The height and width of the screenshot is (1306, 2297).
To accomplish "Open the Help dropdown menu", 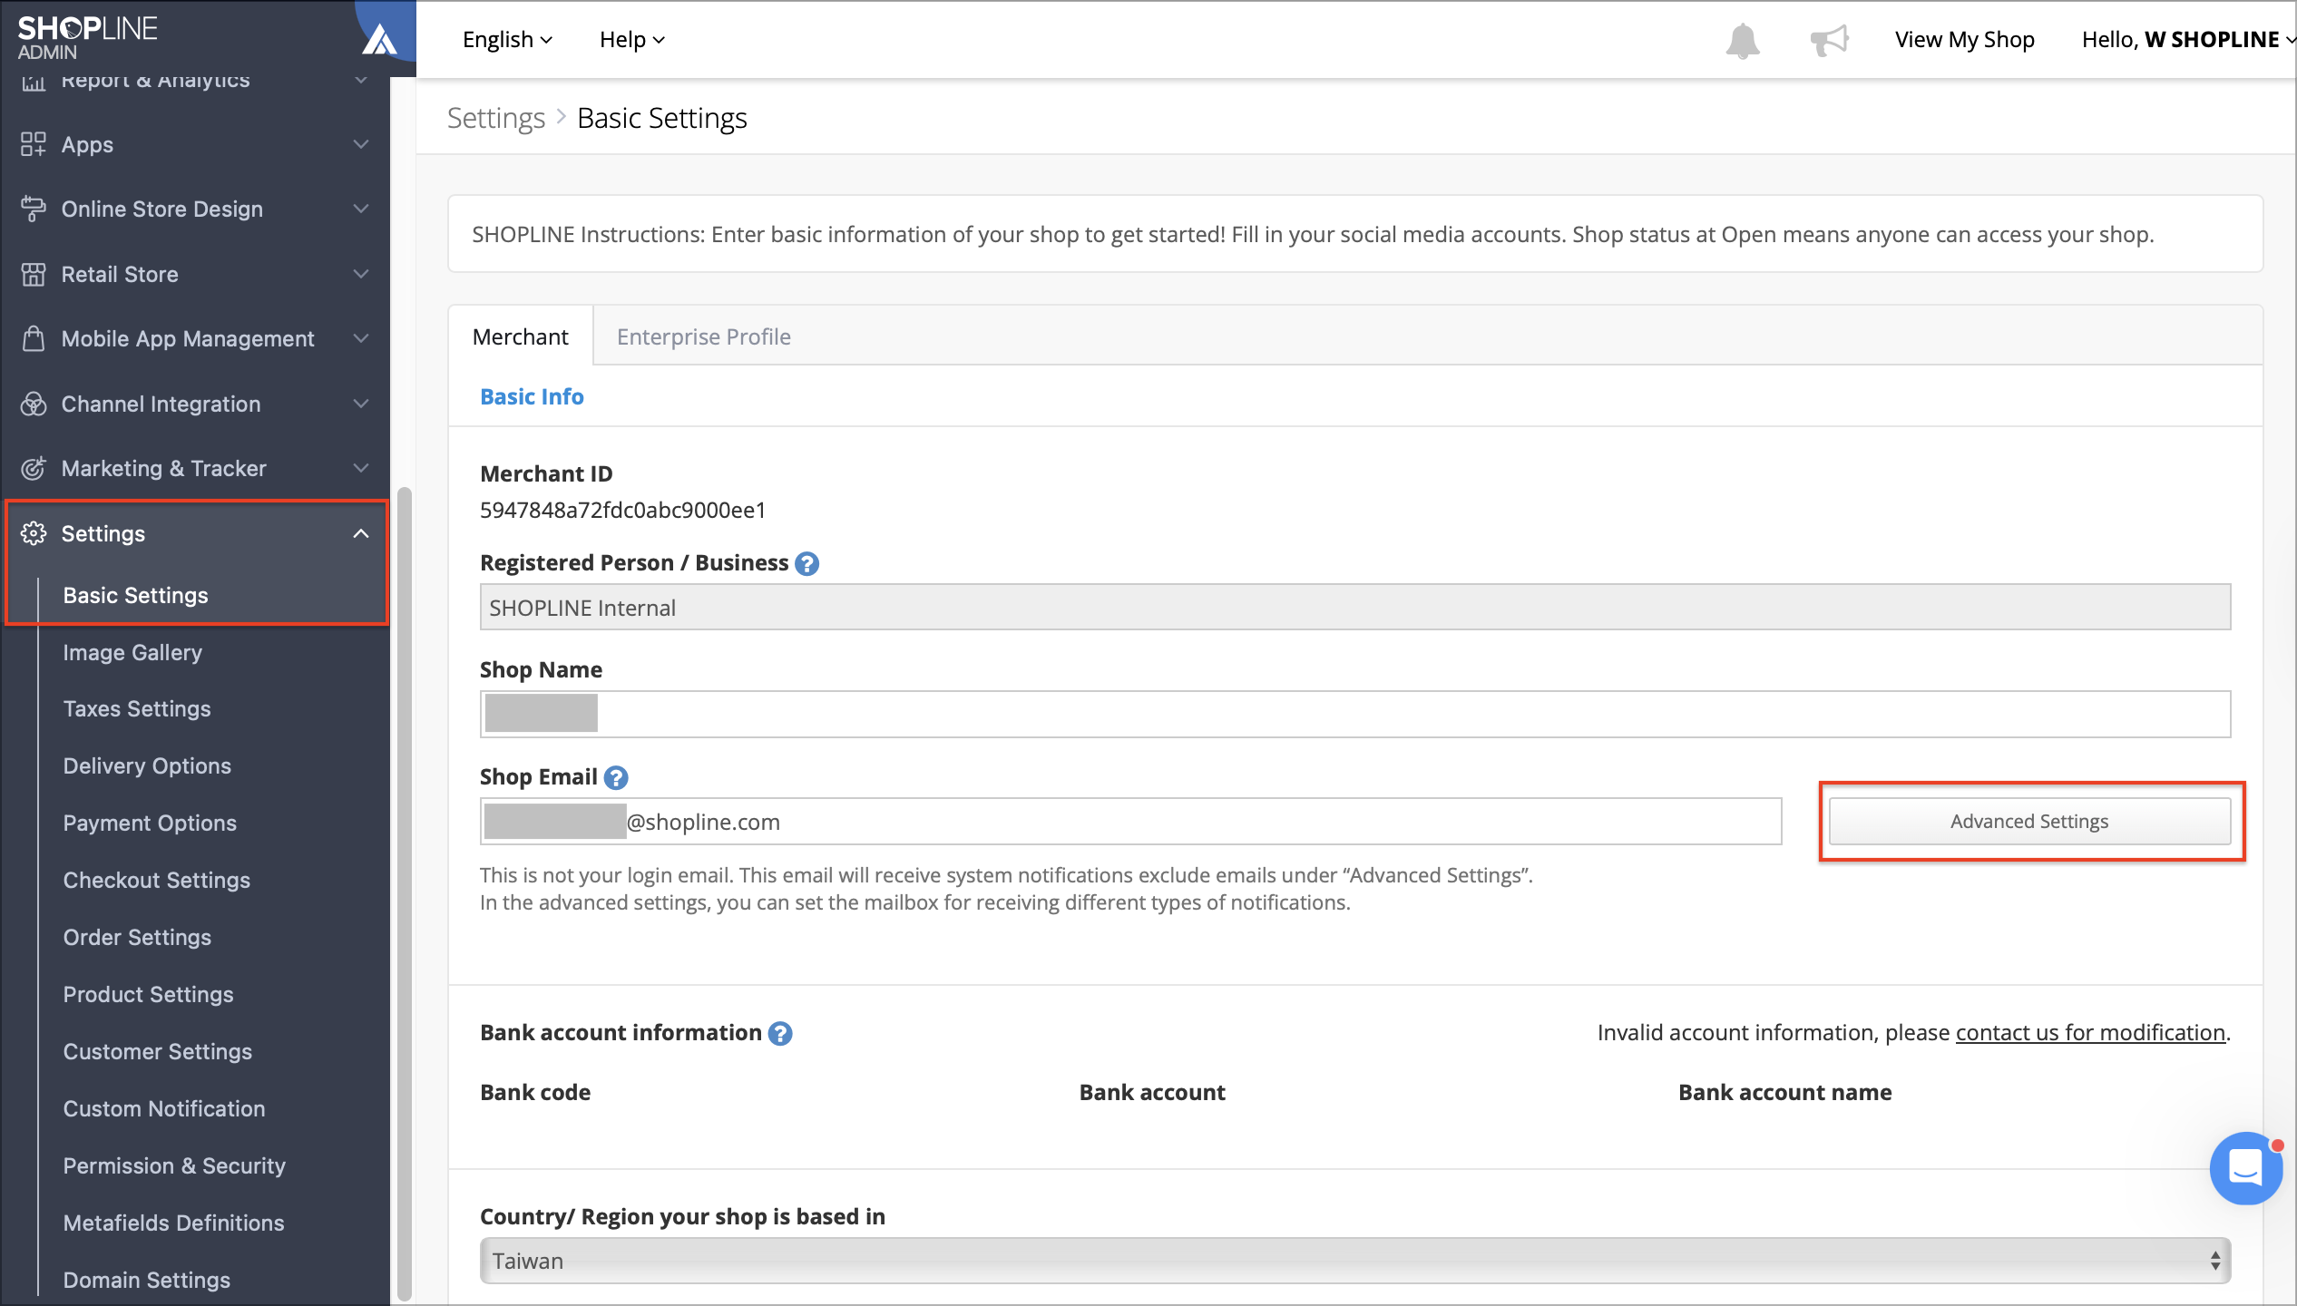I will point(632,40).
